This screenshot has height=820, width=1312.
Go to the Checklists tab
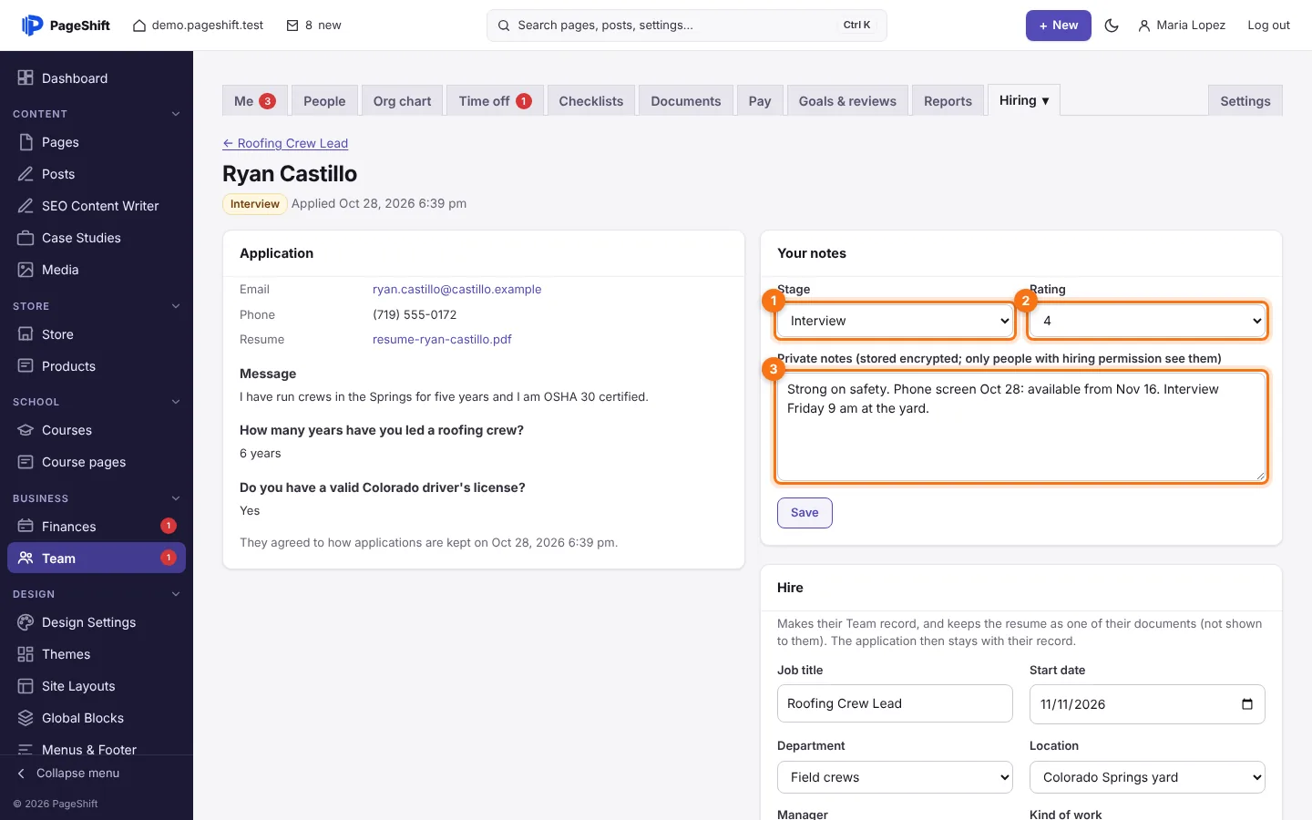click(x=591, y=101)
